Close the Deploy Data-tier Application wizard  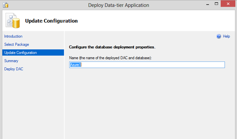228,5
